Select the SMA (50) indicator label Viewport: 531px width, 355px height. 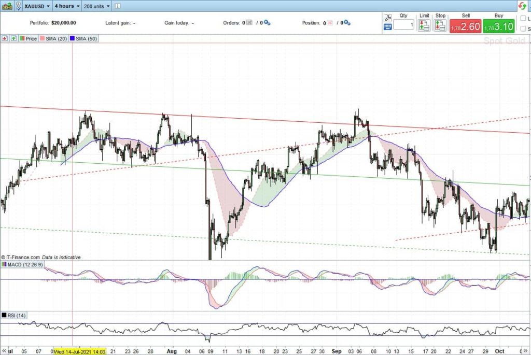87,38
